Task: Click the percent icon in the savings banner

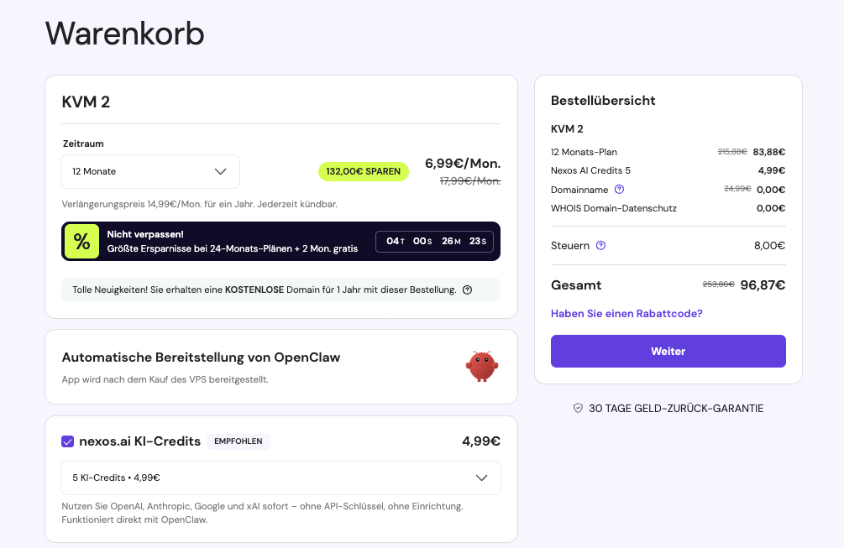Action: [x=81, y=242]
